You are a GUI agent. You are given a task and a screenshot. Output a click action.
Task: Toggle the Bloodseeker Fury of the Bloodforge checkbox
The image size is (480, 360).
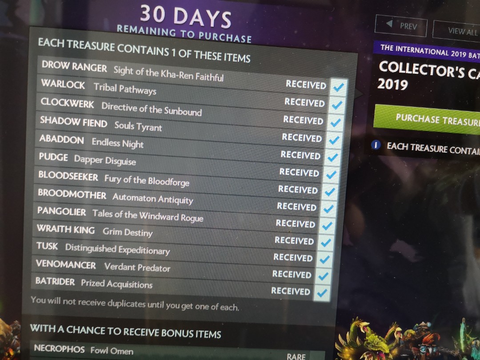[x=330, y=192]
